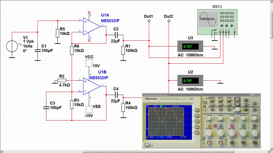273x153 pixels.
Task: Toggle the CH 2 MENU button
Action: [220, 125]
